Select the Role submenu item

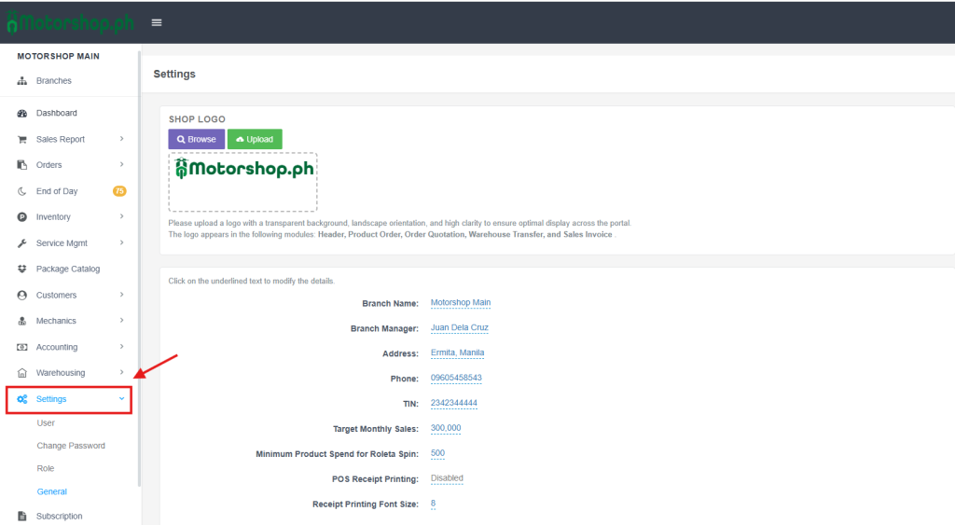click(46, 468)
